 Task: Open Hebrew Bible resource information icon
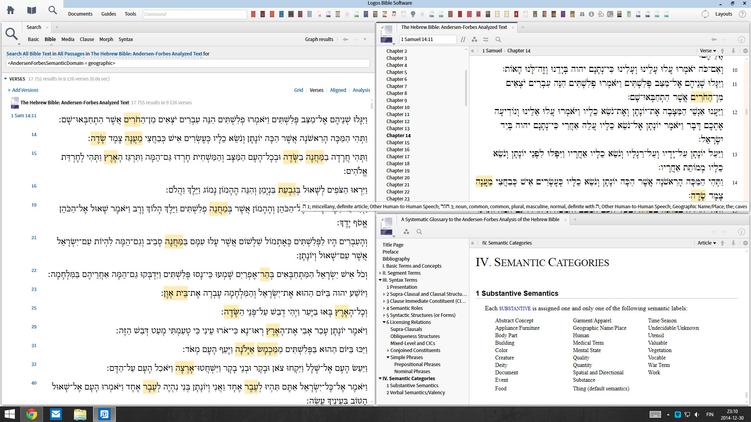point(741,39)
